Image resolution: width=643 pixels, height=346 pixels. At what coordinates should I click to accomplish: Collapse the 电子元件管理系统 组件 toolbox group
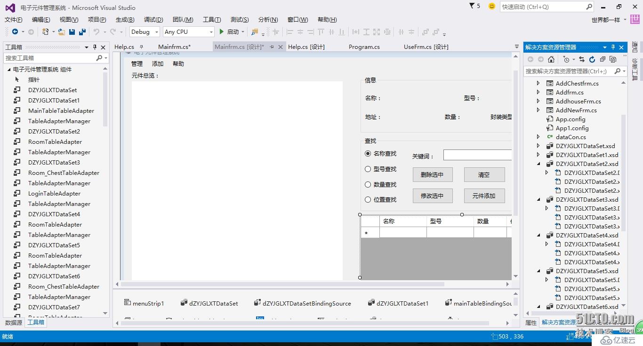click(8, 69)
